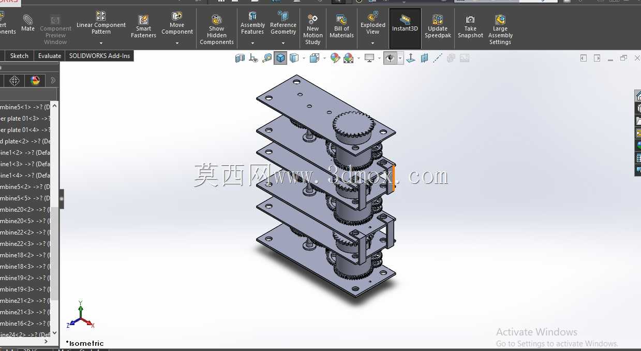Select the Zoom to Area magnifier icon
641x351 pixels.
click(267, 58)
